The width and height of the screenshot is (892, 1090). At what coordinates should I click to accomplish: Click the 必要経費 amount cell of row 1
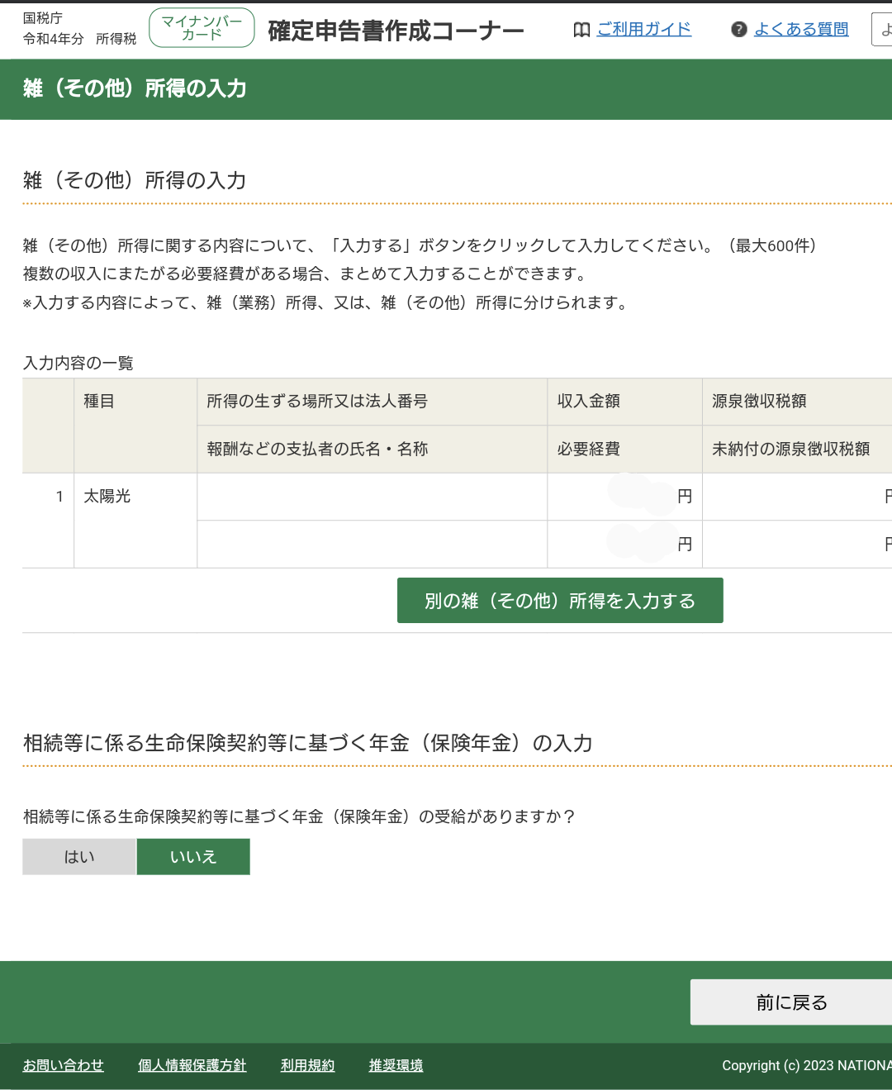pos(624,545)
